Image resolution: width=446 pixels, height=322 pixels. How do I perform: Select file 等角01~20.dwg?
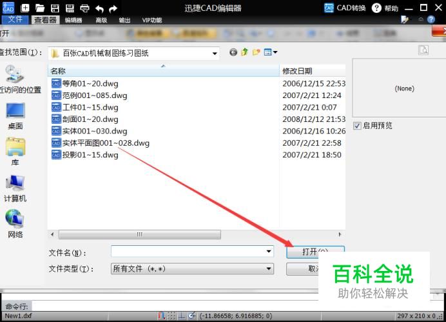[x=85, y=83]
